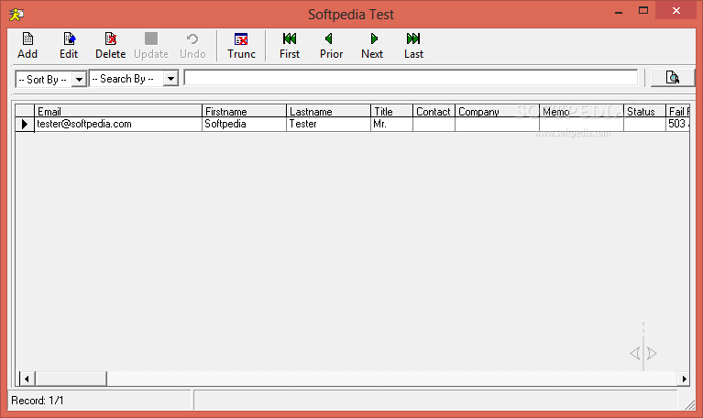Image resolution: width=703 pixels, height=418 pixels.
Task: Select the Mr. title cell
Action: pyautogui.click(x=391, y=125)
